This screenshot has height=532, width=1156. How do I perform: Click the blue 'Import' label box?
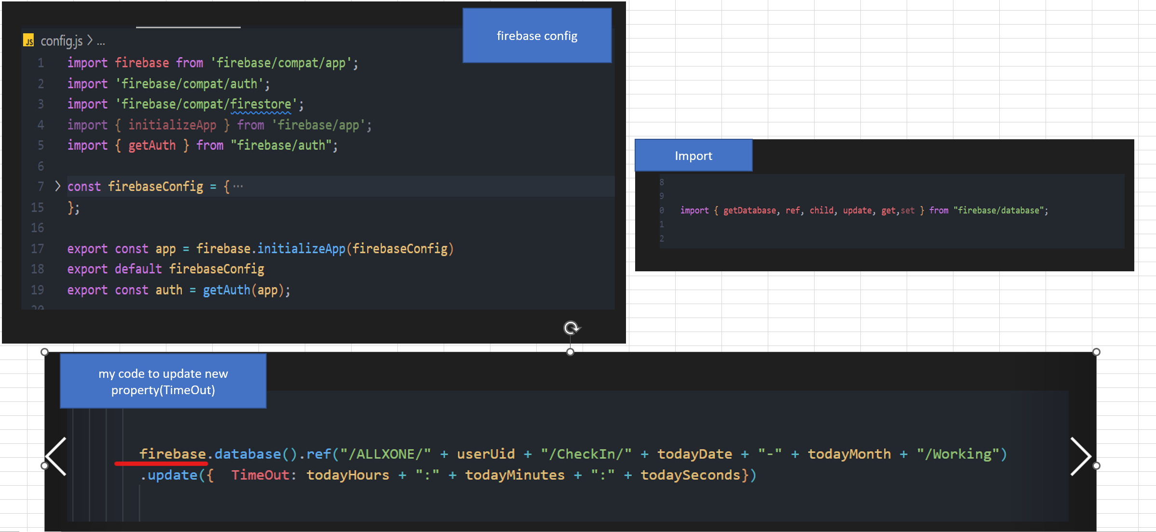[693, 156]
